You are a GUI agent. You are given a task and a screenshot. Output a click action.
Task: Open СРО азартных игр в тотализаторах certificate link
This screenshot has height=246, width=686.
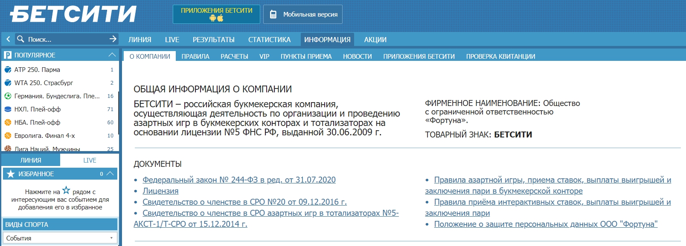266,218
